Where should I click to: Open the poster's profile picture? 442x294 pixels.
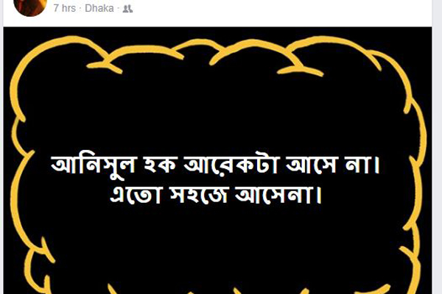click(29, 7)
